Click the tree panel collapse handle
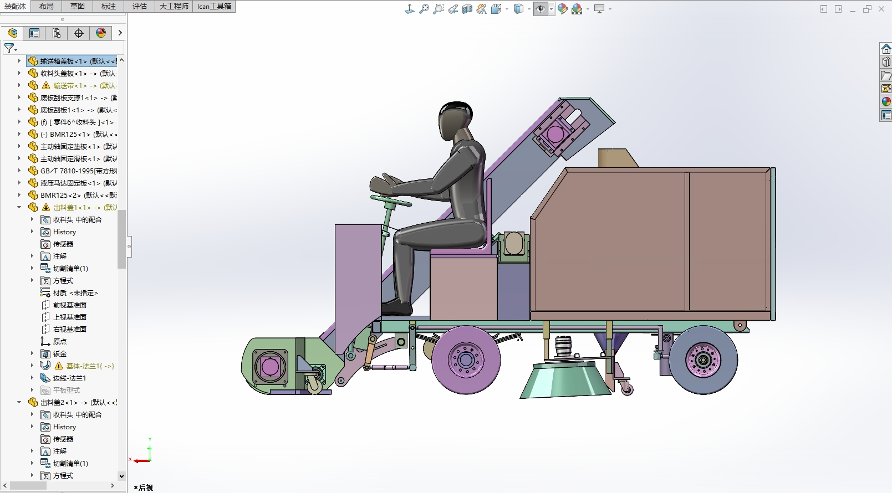 click(129, 247)
